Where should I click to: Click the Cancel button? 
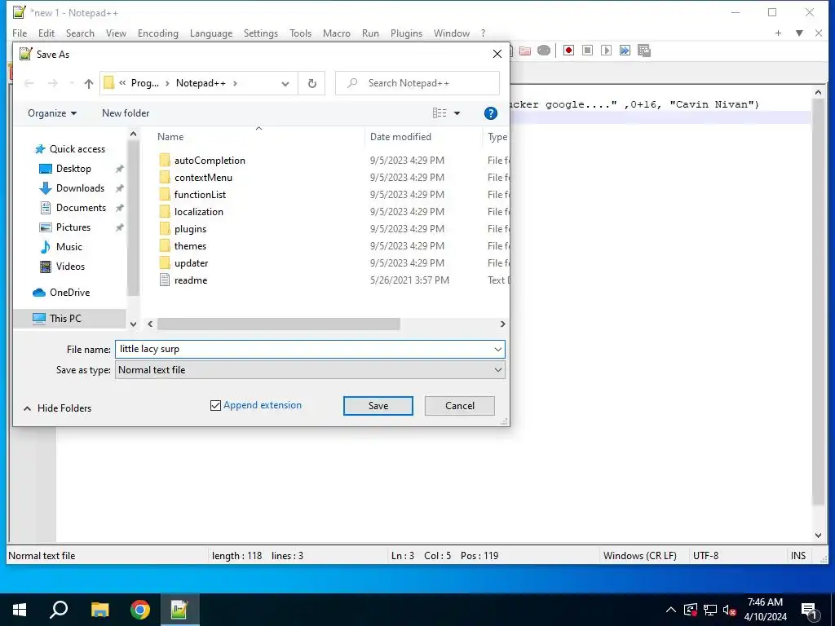click(x=460, y=406)
